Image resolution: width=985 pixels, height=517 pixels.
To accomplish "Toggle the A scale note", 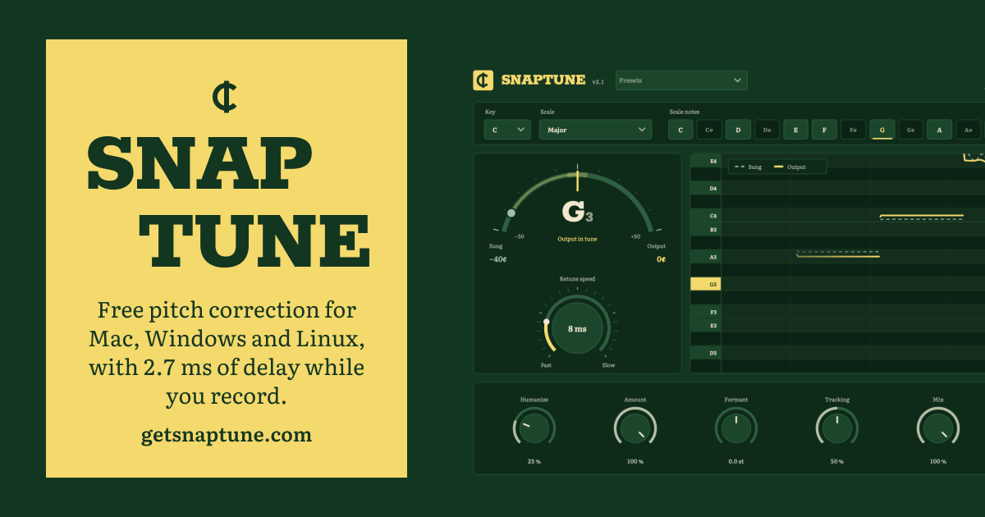I will [939, 130].
